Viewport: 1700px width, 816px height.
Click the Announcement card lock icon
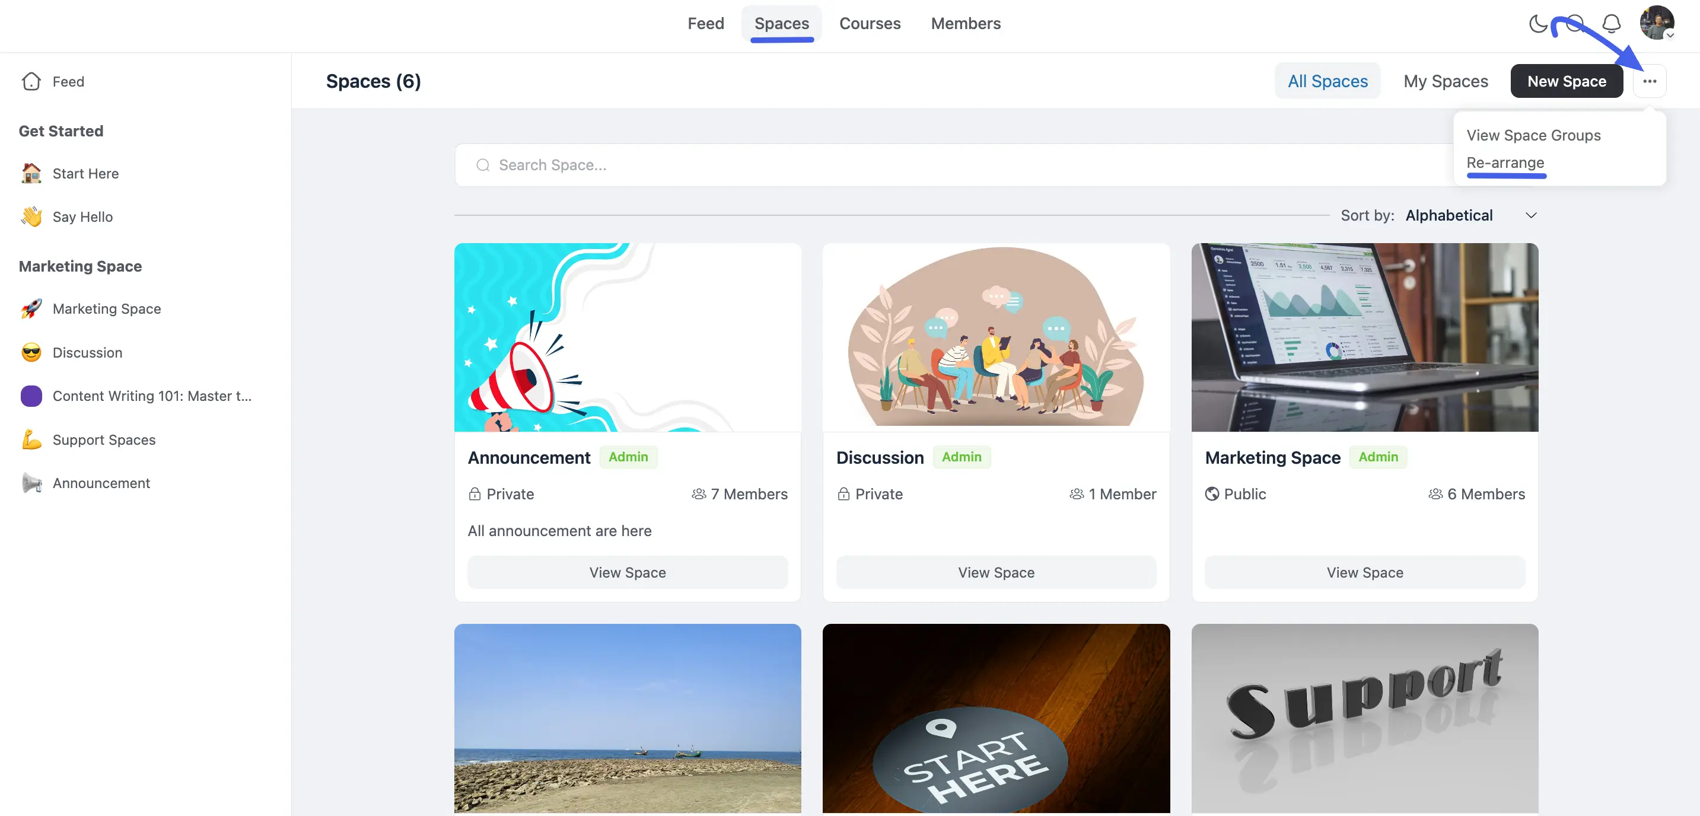click(x=474, y=494)
